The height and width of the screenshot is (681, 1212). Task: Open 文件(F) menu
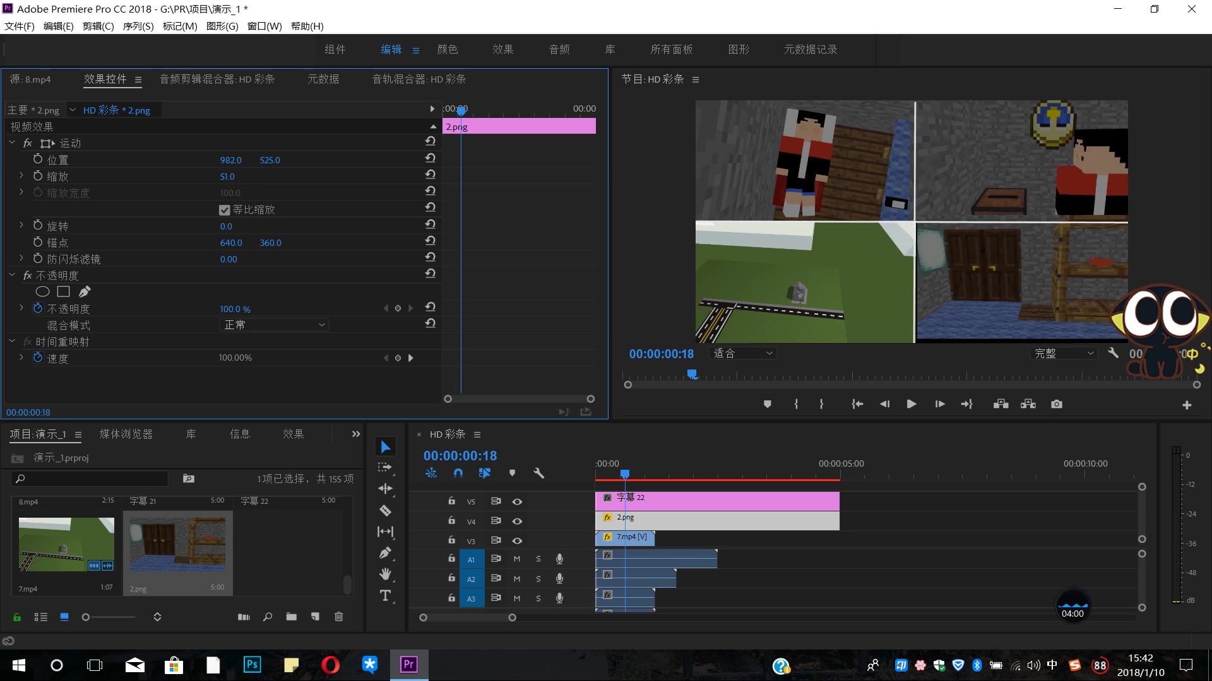(x=19, y=26)
